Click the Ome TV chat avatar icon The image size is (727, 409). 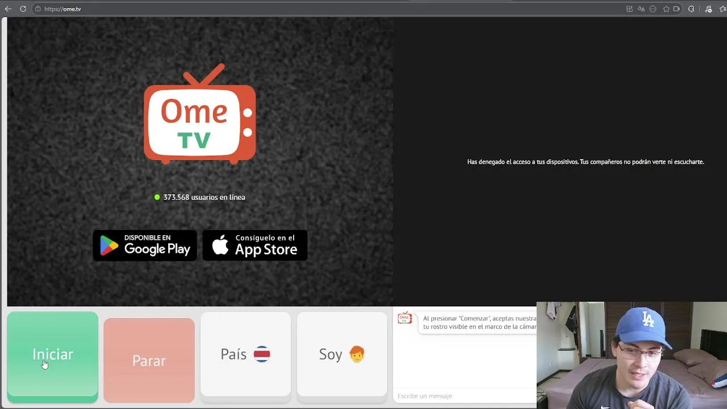404,318
